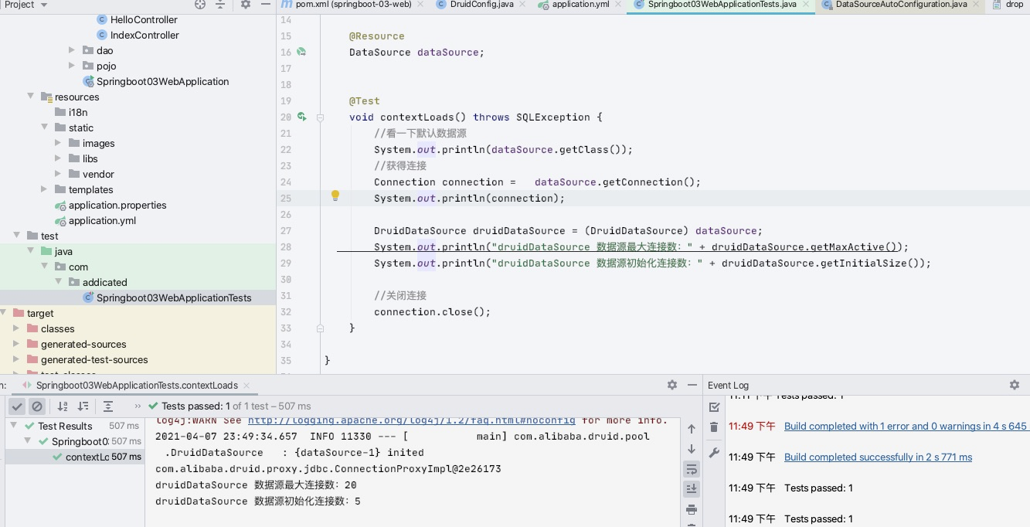Image resolution: width=1030 pixels, height=527 pixels.
Task: Expand the pojo folder
Action: tap(73, 66)
